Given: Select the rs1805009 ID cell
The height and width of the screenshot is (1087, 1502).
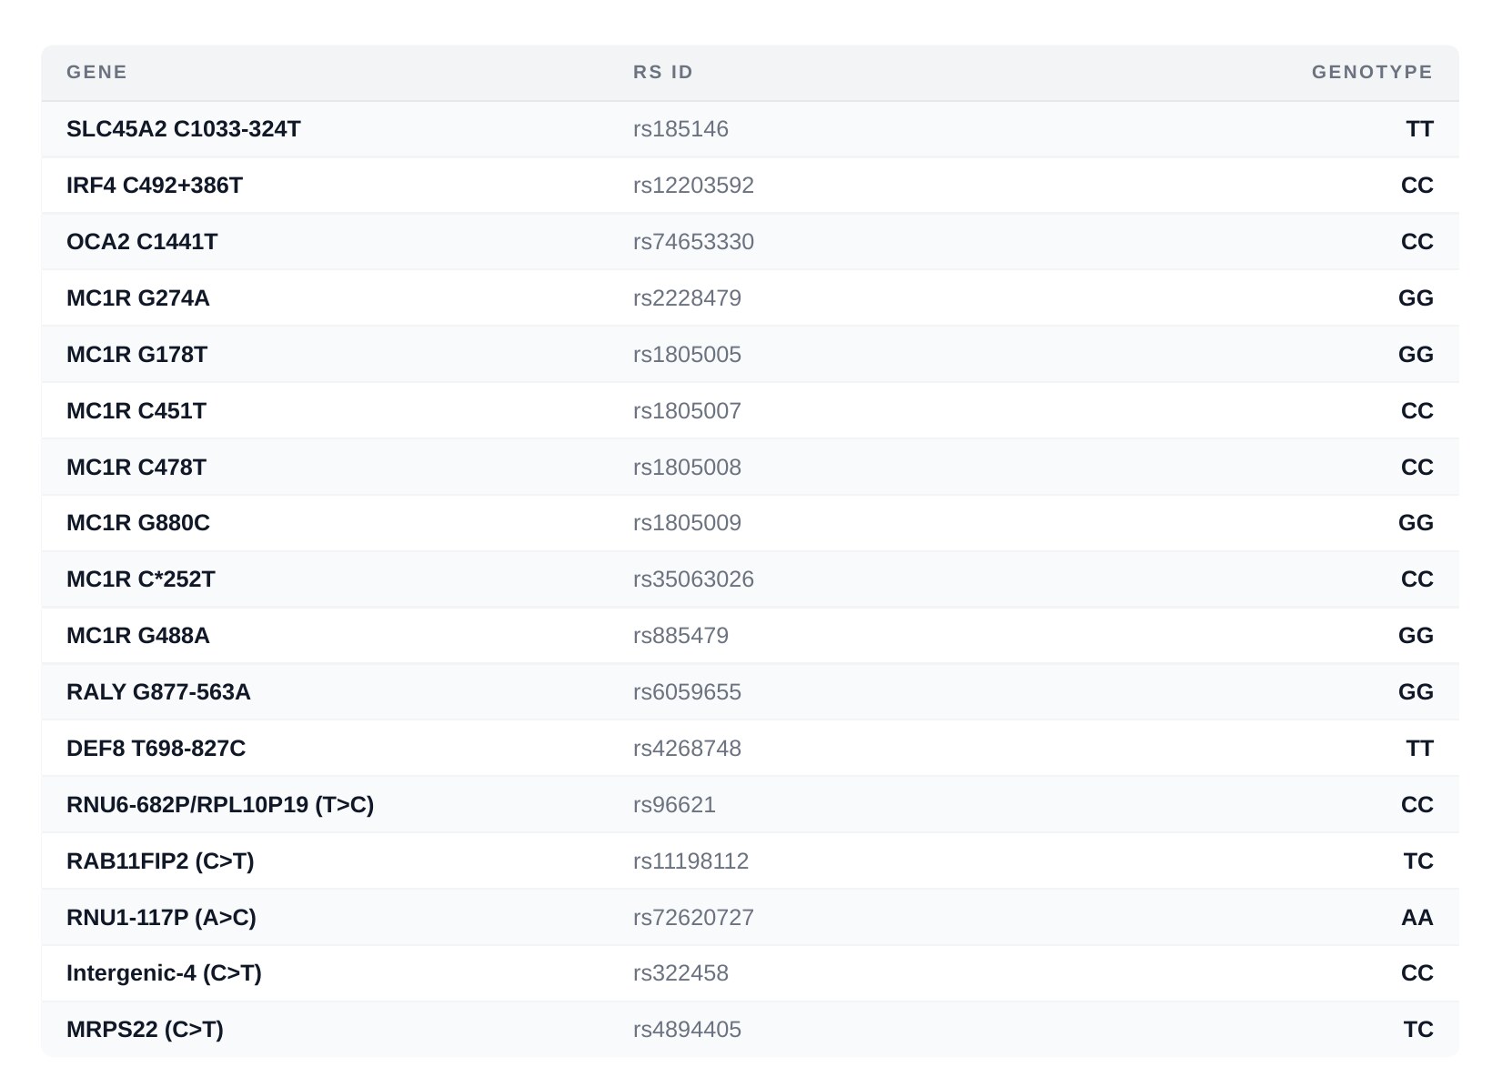Looking at the screenshot, I should 687,523.
